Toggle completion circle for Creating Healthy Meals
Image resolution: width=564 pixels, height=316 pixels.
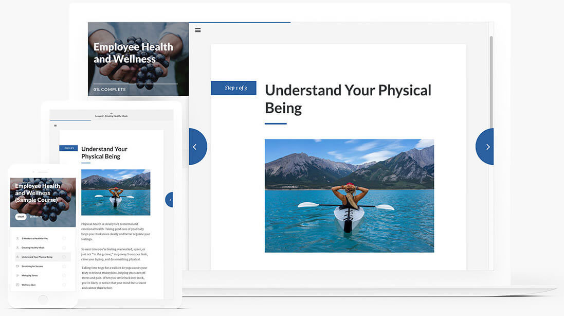64,248
